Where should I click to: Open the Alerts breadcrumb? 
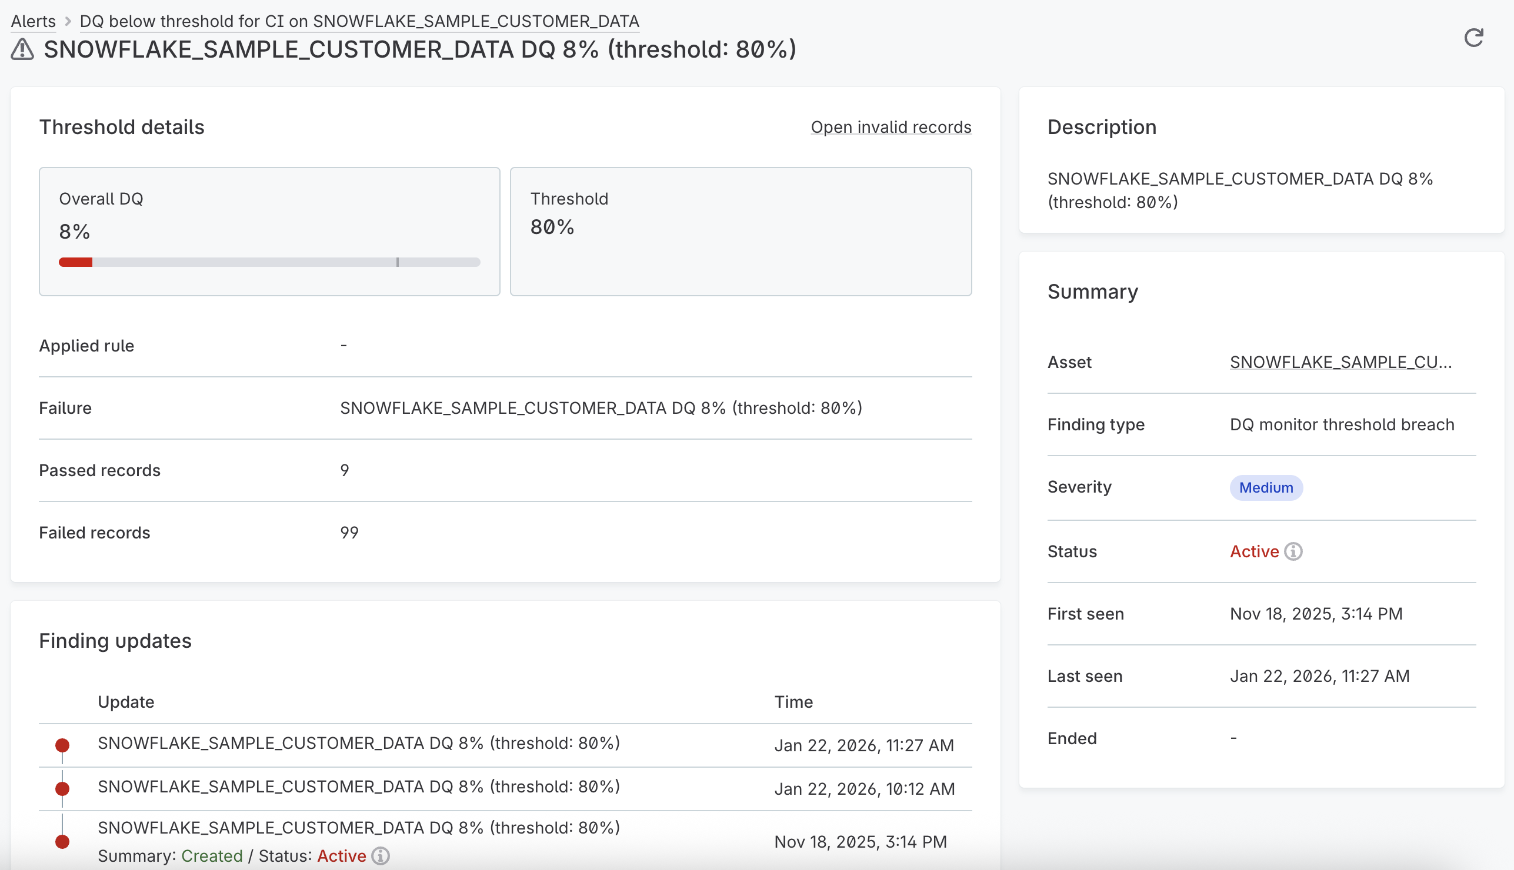pos(32,21)
